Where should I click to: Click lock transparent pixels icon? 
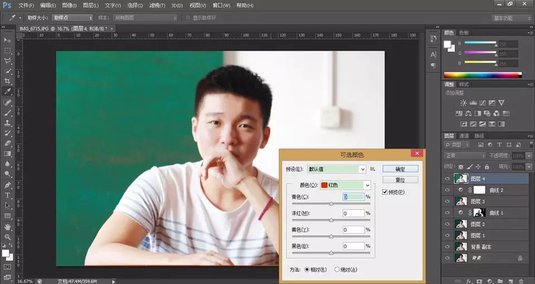[461, 167]
